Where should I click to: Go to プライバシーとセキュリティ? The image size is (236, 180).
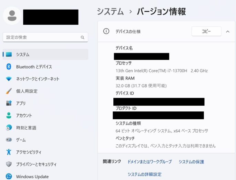[x=45, y=164]
